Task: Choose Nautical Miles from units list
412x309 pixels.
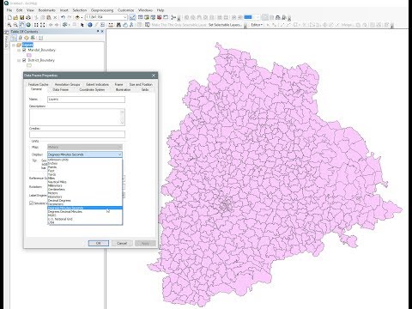Action: 85,182
